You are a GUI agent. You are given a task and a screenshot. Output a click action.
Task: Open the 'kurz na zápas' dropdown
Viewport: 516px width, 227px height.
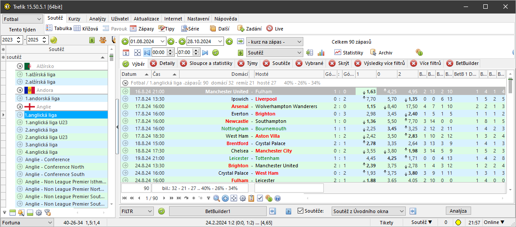pos(275,42)
